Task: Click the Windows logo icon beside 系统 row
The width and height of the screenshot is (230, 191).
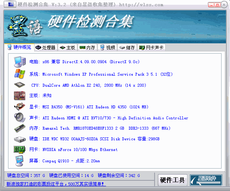Action: pos(20,73)
